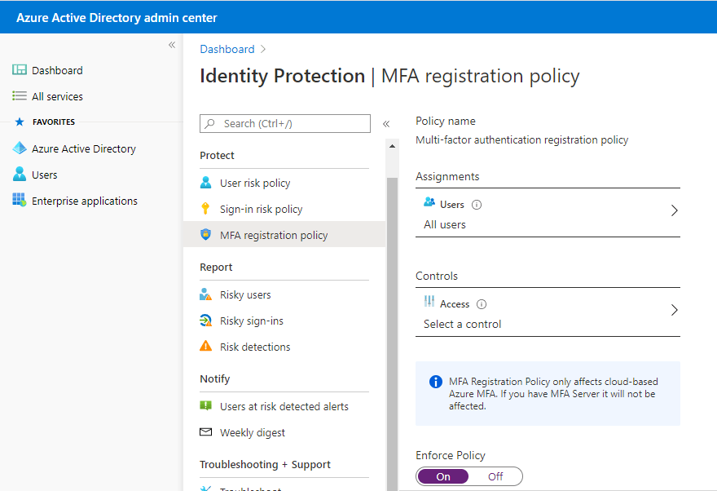The height and width of the screenshot is (491, 717).
Task: Click the Weekly digest envelope icon
Action: pyautogui.click(x=206, y=432)
